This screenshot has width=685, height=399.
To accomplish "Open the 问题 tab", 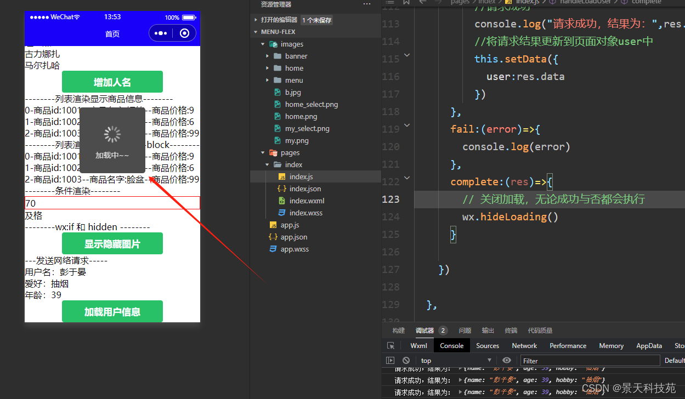I will pyautogui.click(x=465, y=330).
